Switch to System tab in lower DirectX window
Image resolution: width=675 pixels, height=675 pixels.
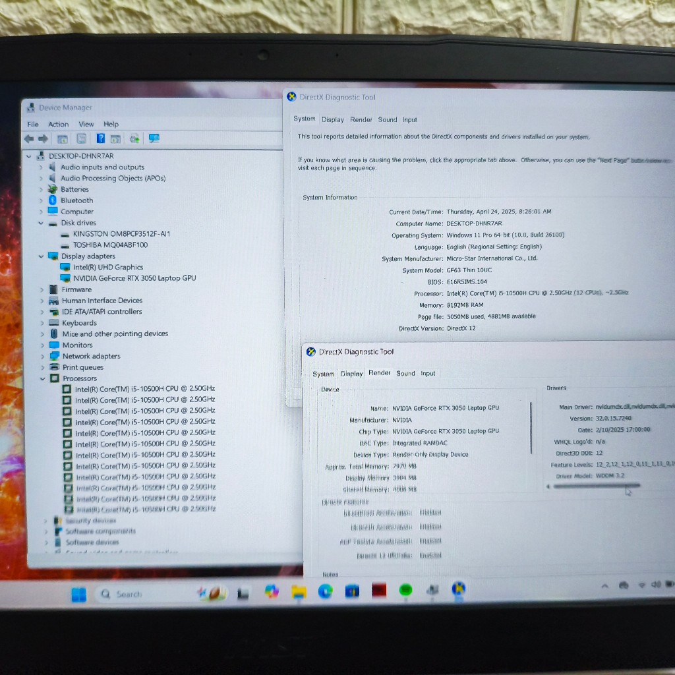coord(323,374)
